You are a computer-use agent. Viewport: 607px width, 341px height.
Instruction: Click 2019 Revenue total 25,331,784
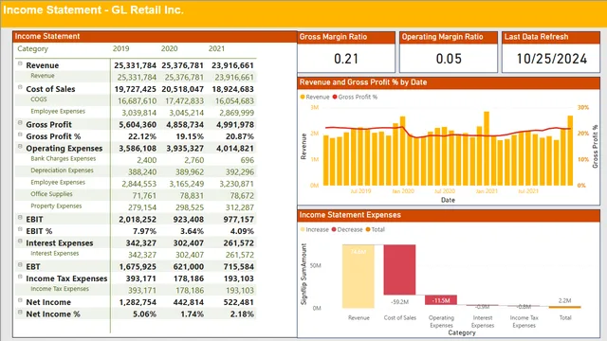(135, 65)
